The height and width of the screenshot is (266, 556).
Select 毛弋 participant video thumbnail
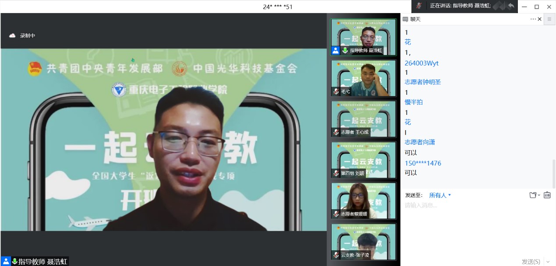[363, 78]
